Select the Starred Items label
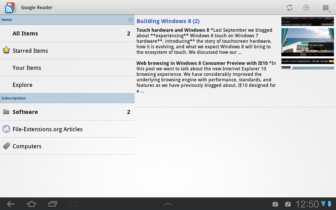336x210 pixels. 30,51
